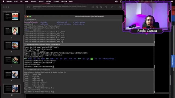Open the Session menu

click(33, 1)
